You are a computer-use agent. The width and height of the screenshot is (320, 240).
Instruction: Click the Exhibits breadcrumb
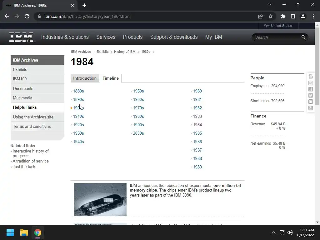(102, 52)
